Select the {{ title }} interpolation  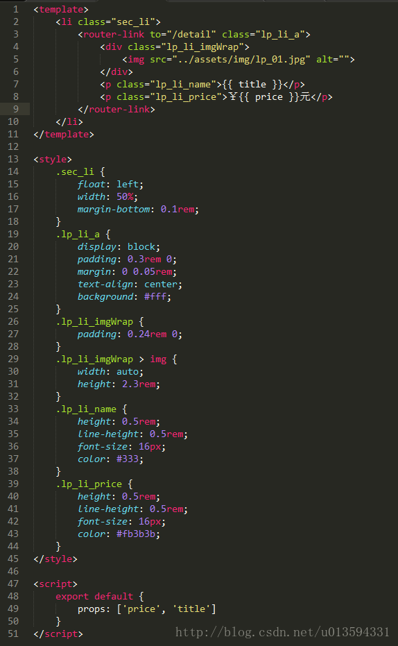[252, 84]
